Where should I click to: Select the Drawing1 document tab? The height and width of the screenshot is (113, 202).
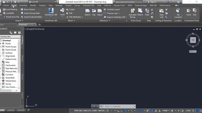point(27,24)
